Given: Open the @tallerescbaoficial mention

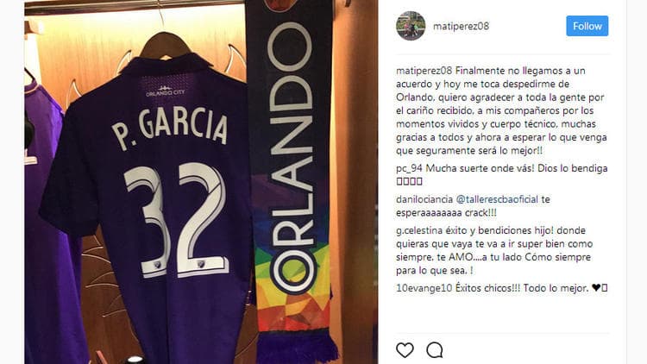Looking at the screenshot, I should pyautogui.click(x=497, y=199).
